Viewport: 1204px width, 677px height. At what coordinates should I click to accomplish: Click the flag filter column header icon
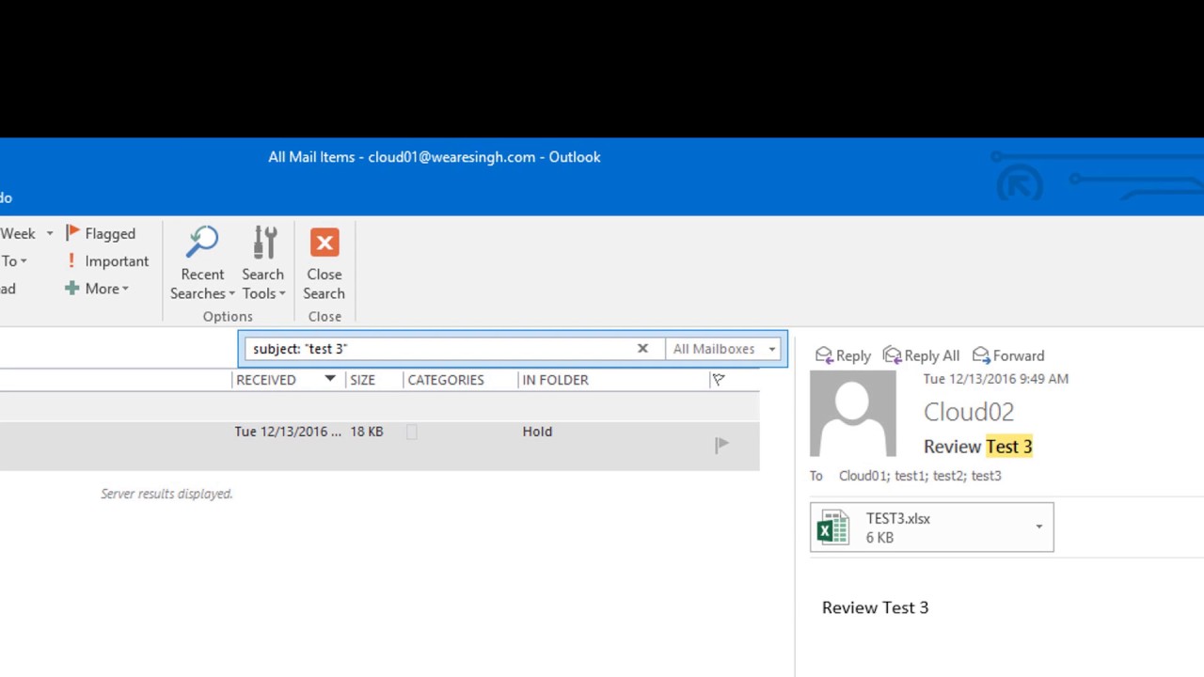point(719,380)
